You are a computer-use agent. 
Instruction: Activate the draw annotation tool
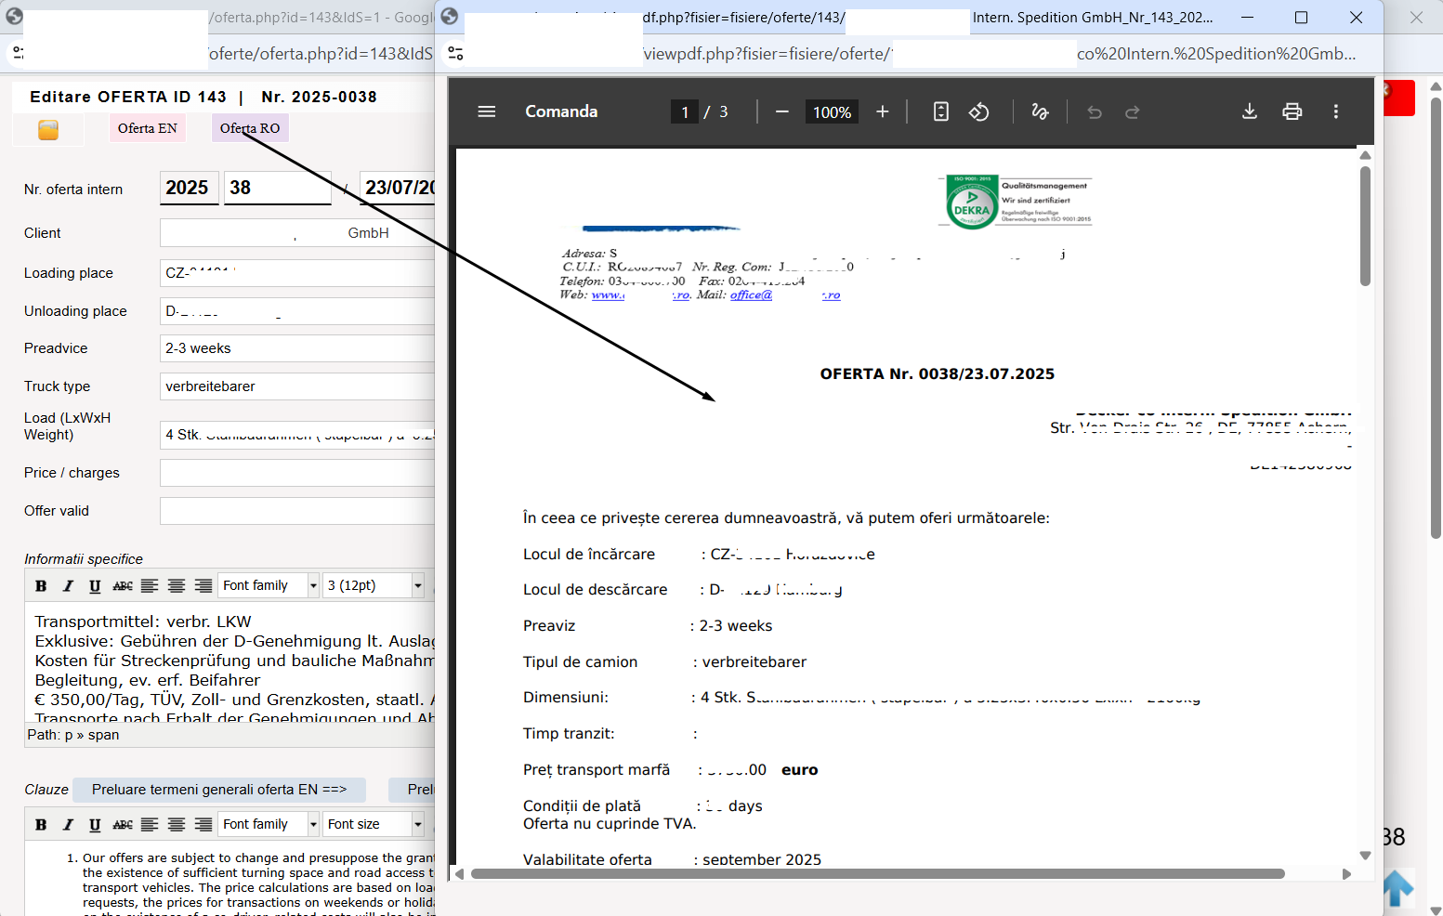tap(1040, 111)
